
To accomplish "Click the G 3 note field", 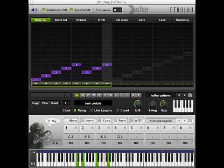I will [x=120, y=137].
